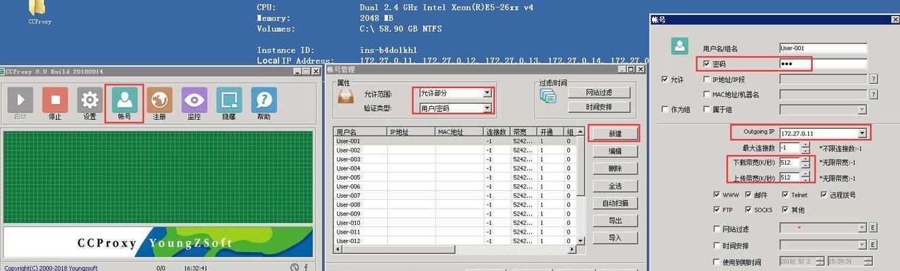Click the clock icon in CCProxy status bar
The image size is (900, 271).
pos(294,268)
